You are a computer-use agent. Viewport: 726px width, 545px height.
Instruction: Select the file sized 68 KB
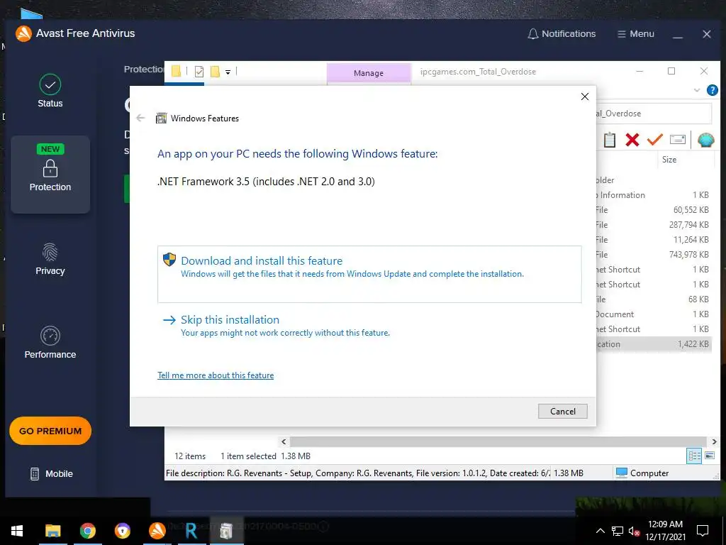point(652,299)
